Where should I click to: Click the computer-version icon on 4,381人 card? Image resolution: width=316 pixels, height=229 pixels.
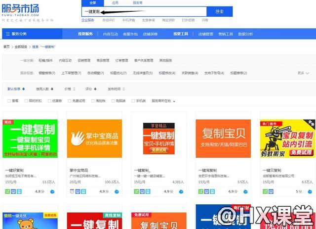coord(142,191)
